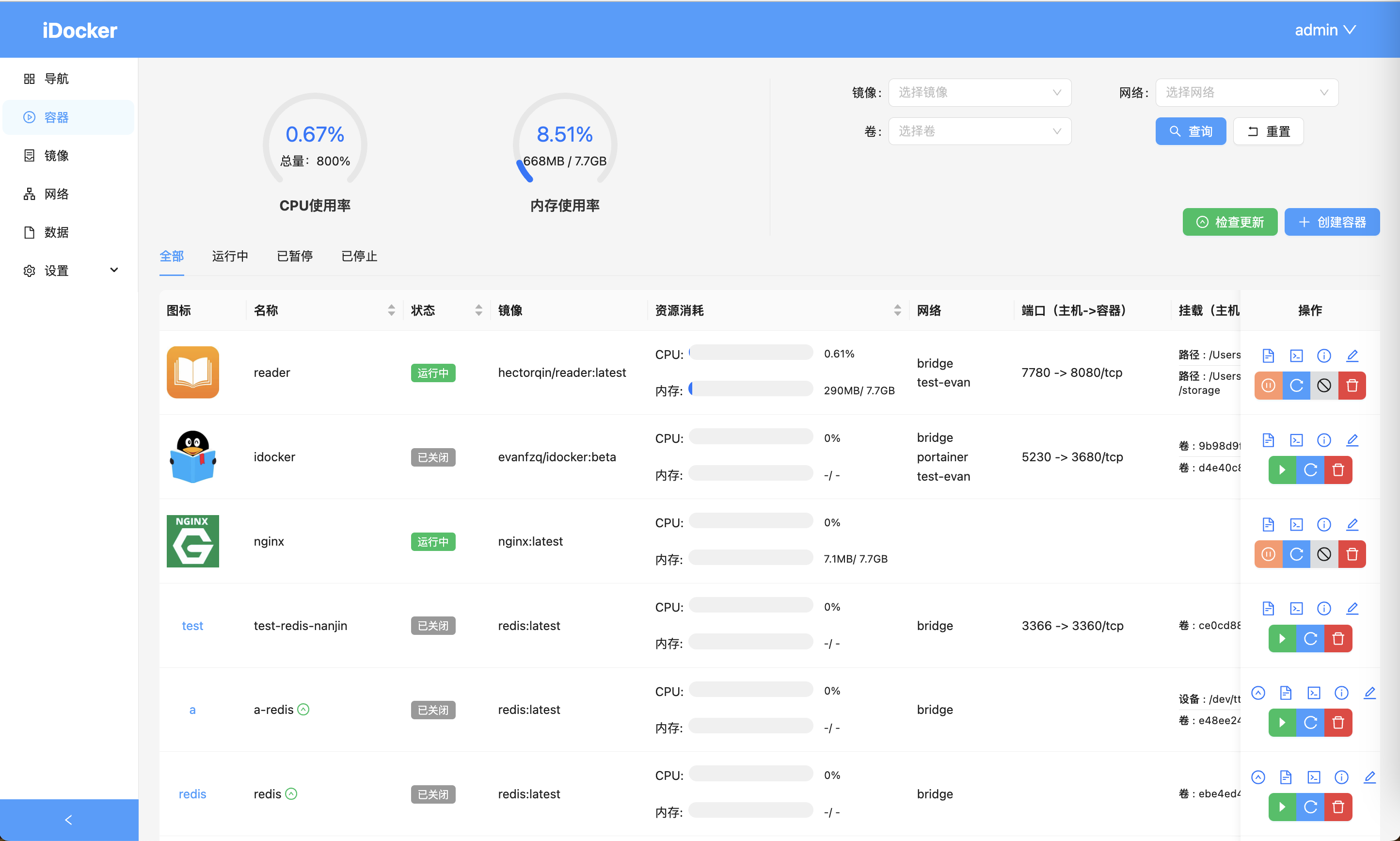View logs icon for idocker container
This screenshot has height=841, width=1400.
1268,440
